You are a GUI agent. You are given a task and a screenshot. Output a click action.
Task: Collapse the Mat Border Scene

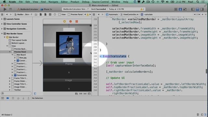(2, 33)
